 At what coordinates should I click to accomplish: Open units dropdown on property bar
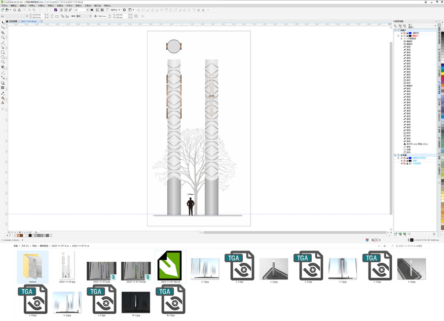91,16
